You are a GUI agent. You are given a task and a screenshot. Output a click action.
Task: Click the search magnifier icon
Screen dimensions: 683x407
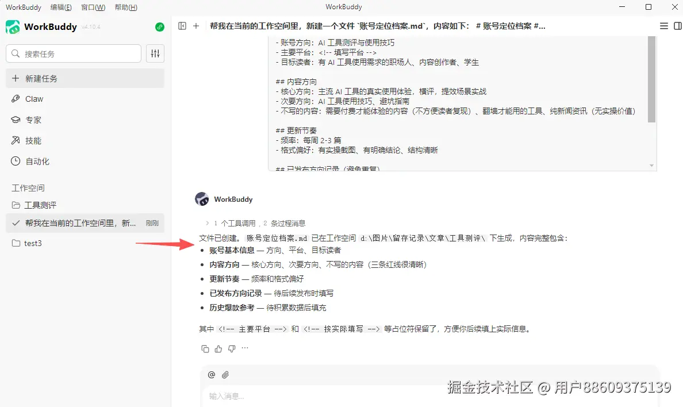point(16,53)
